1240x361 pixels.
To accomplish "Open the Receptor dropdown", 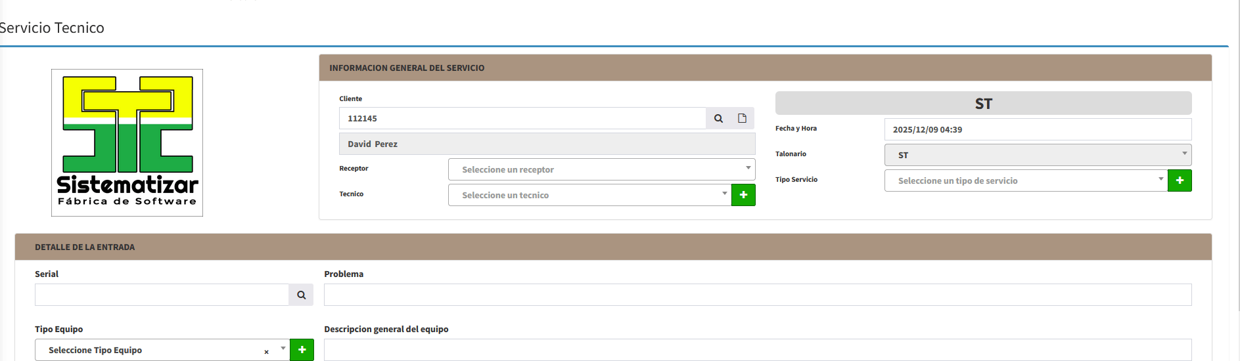I will pos(601,169).
